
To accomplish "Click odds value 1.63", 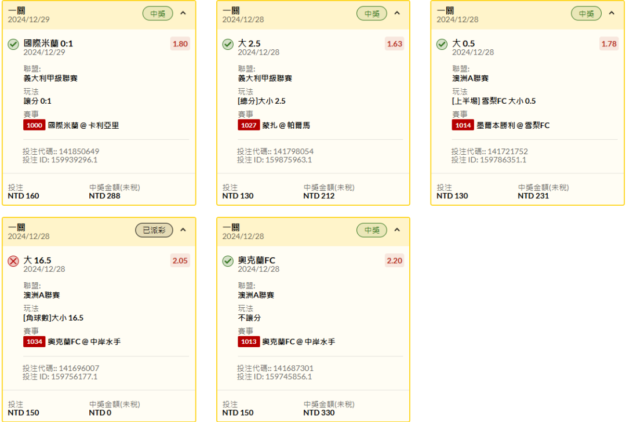I will click(x=395, y=44).
